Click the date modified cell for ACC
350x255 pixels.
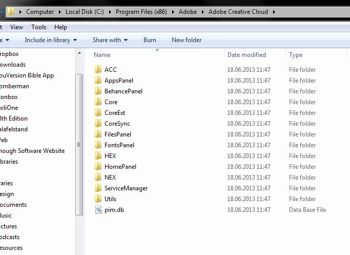pos(249,69)
